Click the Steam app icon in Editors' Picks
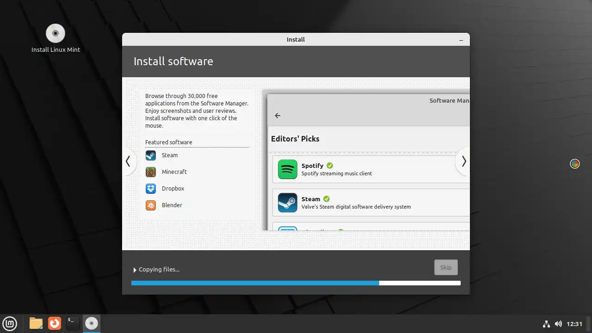 (x=288, y=203)
